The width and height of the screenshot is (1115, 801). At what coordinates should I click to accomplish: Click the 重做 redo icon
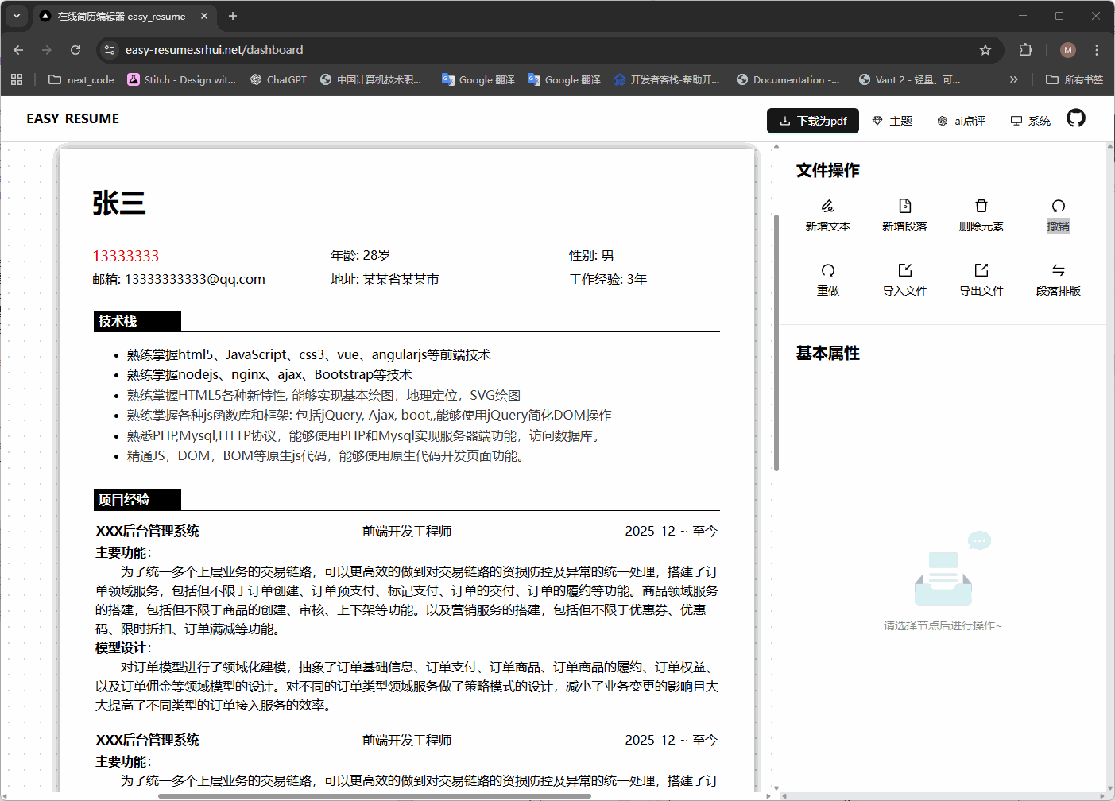pyautogui.click(x=827, y=270)
